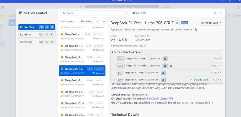Select DeepSeek entry with 135101 downloads
Image resolution: width=241 pixels, height=117 pixels.
pyautogui.click(x=82, y=36)
